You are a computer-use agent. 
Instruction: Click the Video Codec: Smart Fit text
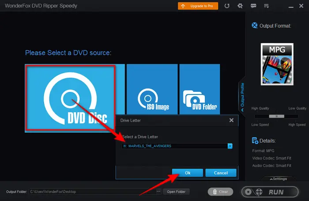click(x=271, y=158)
